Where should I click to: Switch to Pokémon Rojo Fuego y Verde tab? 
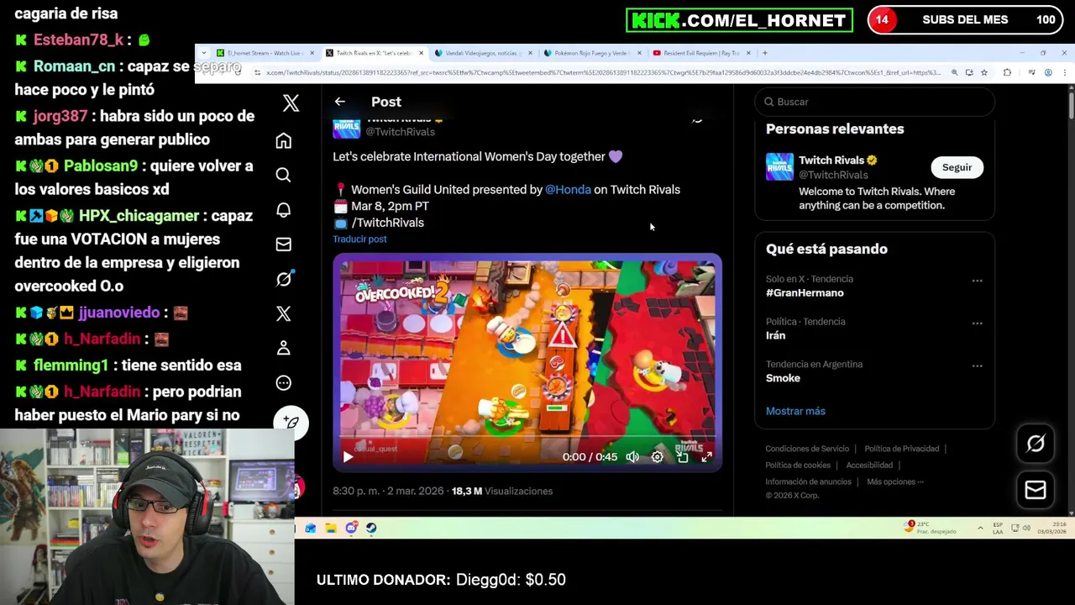click(x=591, y=53)
